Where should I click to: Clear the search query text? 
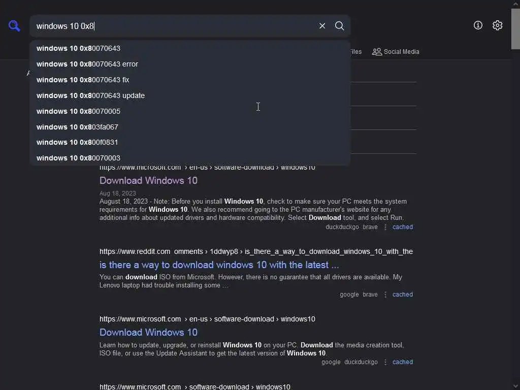point(322,26)
